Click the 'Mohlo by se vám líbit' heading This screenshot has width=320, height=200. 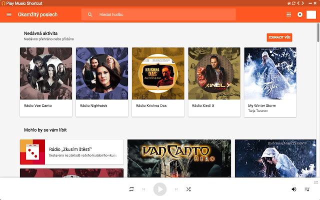point(45,130)
